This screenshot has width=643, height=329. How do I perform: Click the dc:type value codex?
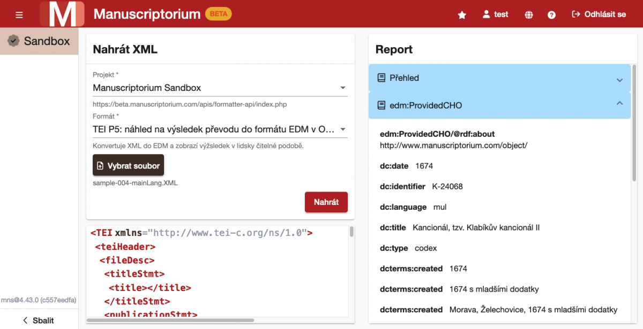[x=426, y=248]
